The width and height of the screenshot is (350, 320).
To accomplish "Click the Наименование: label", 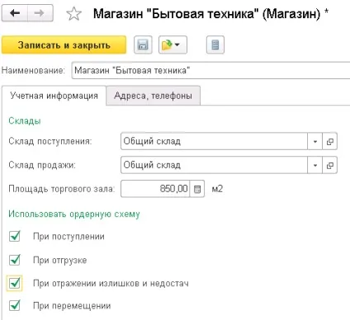I will [x=33, y=70].
